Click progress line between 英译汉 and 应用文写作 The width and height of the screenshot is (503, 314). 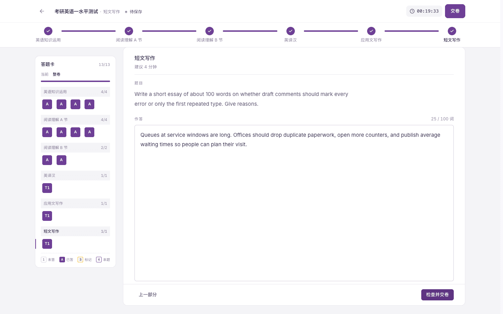point(331,31)
